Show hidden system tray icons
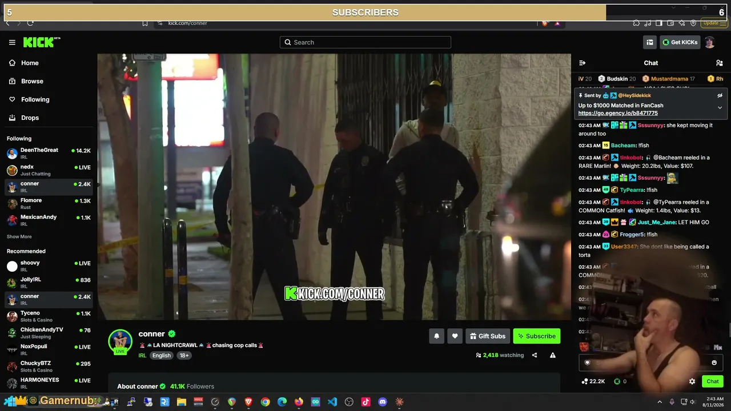This screenshot has height=411, width=731. click(x=660, y=402)
